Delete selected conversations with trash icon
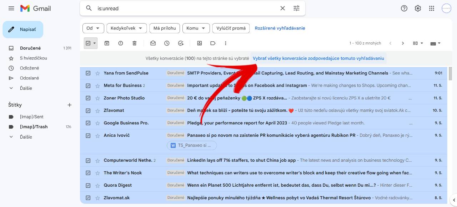457x207 pixels. point(135,43)
